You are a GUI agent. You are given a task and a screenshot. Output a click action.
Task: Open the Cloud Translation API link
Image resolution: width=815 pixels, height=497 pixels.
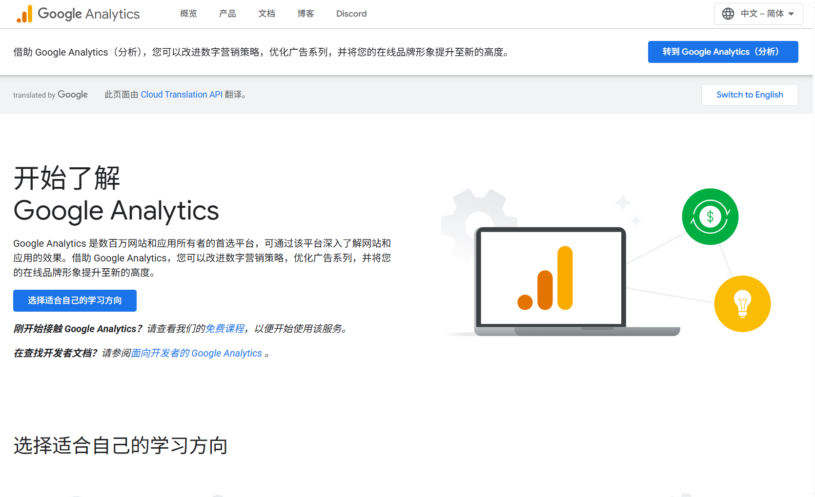pos(182,95)
